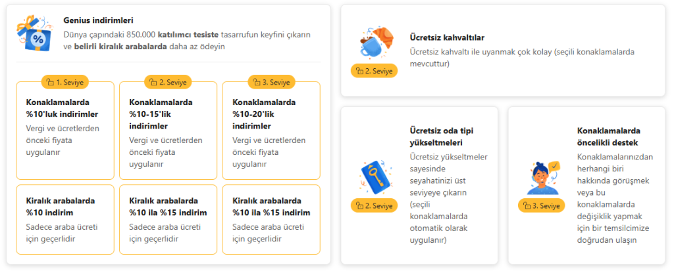The height and width of the screenshot is (273, 674).
Task: Click the Ücretsiz oda tipi yükseltmeleri heading
Action: click(x=442, y=136)
